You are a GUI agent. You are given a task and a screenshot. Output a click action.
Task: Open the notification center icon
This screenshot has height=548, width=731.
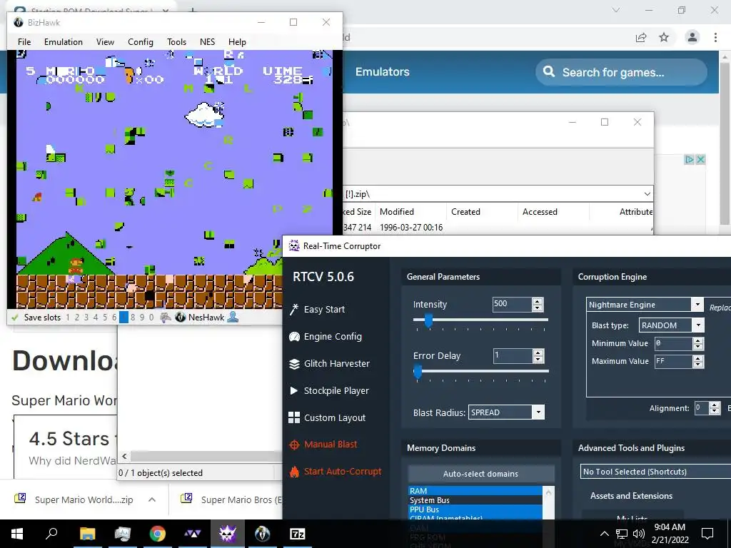pos(707,534)
